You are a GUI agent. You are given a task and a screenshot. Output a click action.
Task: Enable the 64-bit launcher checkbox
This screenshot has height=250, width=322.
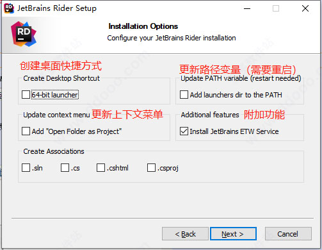click(26, 95)
